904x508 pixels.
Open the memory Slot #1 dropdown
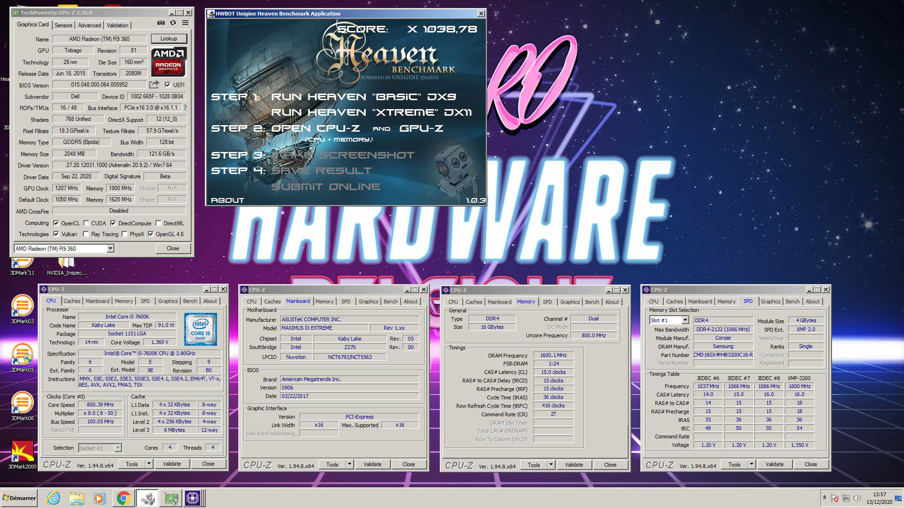[x=685, y=320]
